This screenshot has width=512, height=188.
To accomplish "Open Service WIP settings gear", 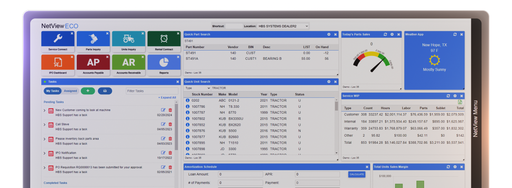I will pos(455,96).
